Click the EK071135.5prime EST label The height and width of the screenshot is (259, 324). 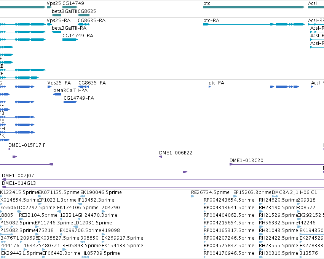point(59,192)
